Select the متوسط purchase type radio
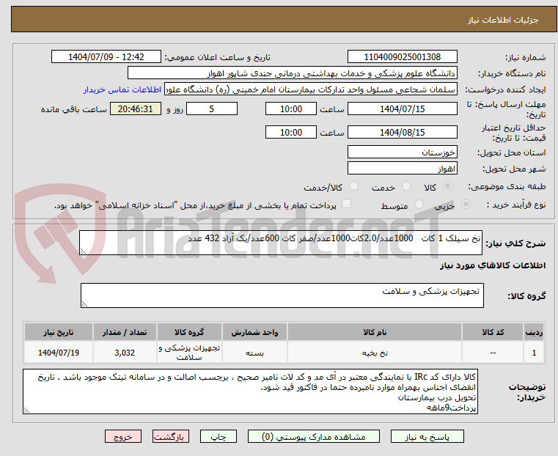Viewport: 558px width, 456px height. tap(419, 204)
